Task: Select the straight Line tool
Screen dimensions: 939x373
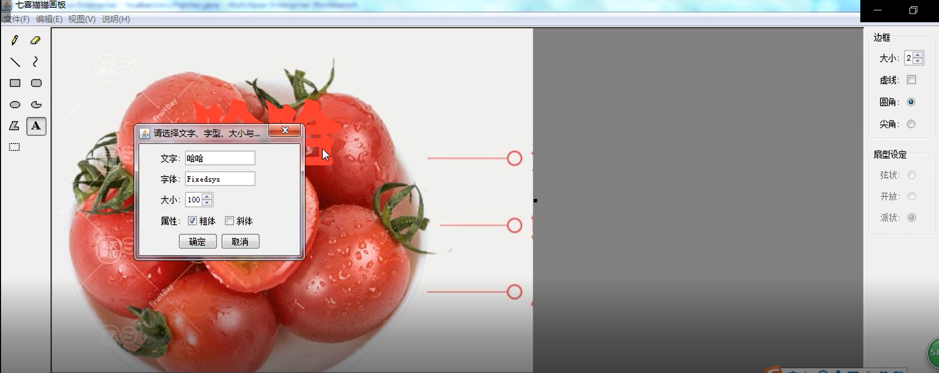Action: pos(15,62)
